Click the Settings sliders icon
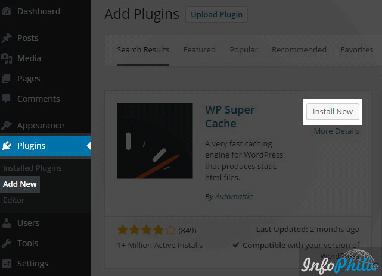This screenshot has height=276, width=382. (x=7, y=264)
